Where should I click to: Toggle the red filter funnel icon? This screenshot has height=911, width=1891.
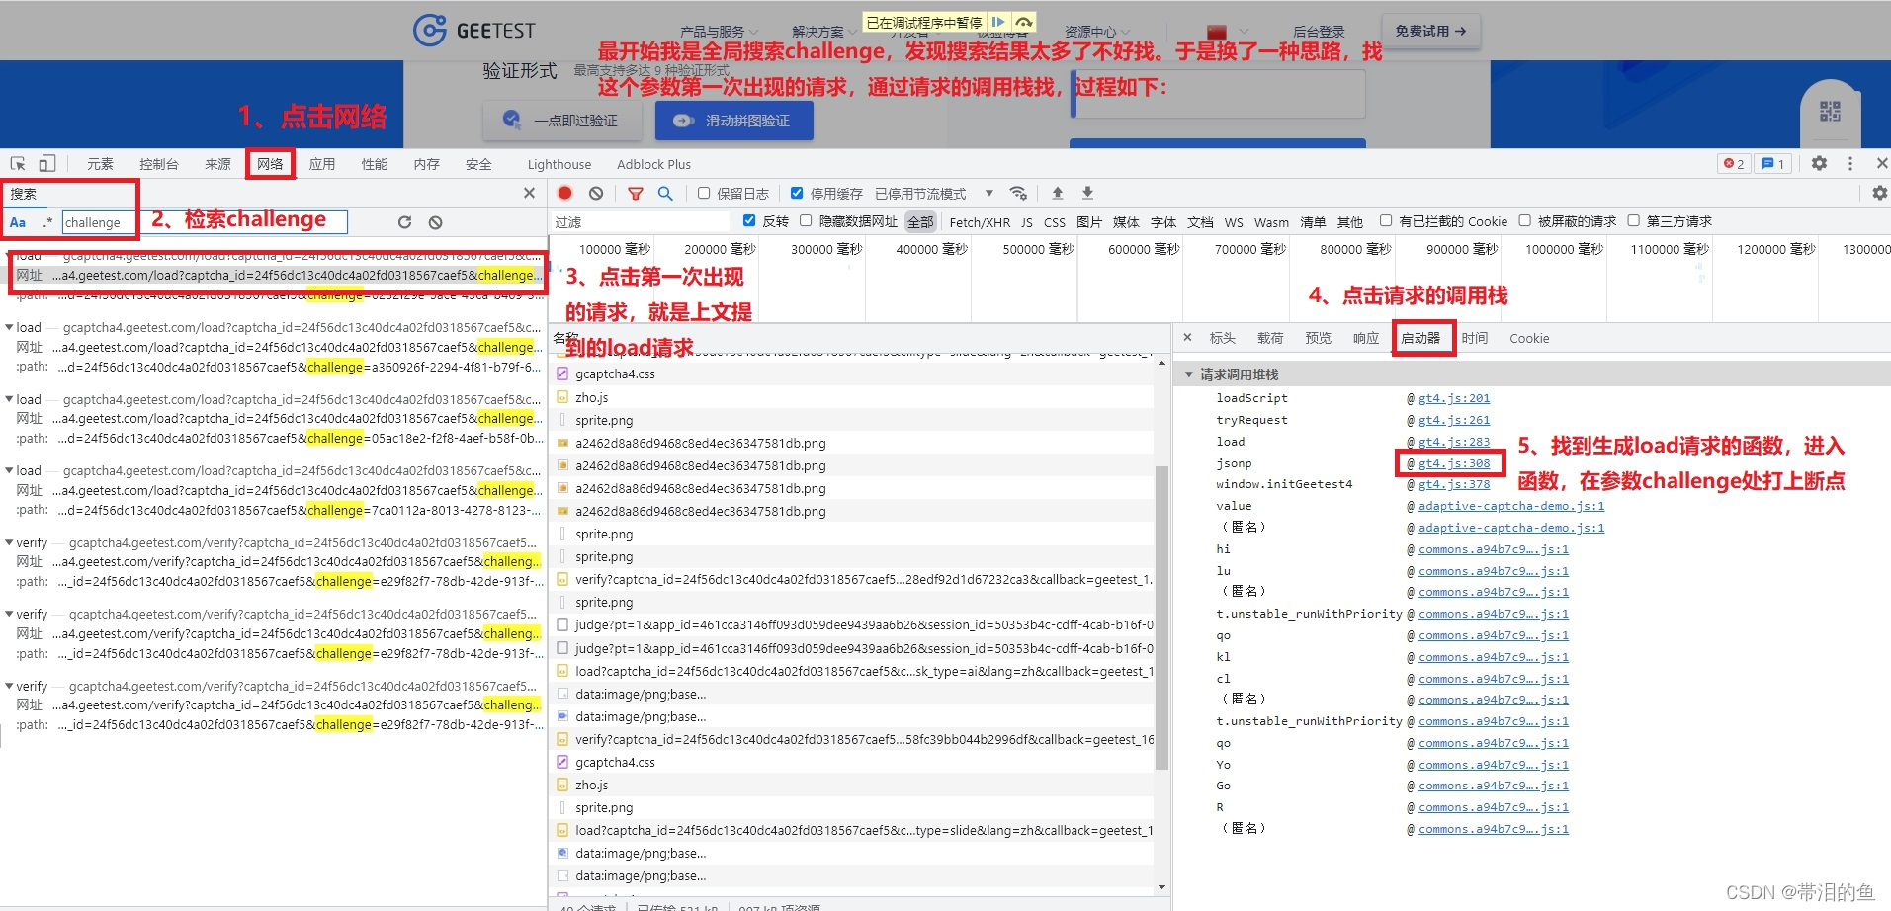tap(636, 194)
